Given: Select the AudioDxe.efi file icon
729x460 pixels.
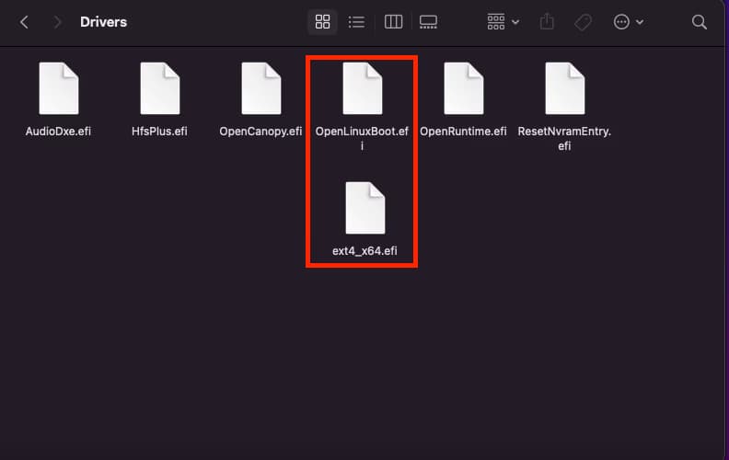Looking at the screenshot, I should [59, 88].
